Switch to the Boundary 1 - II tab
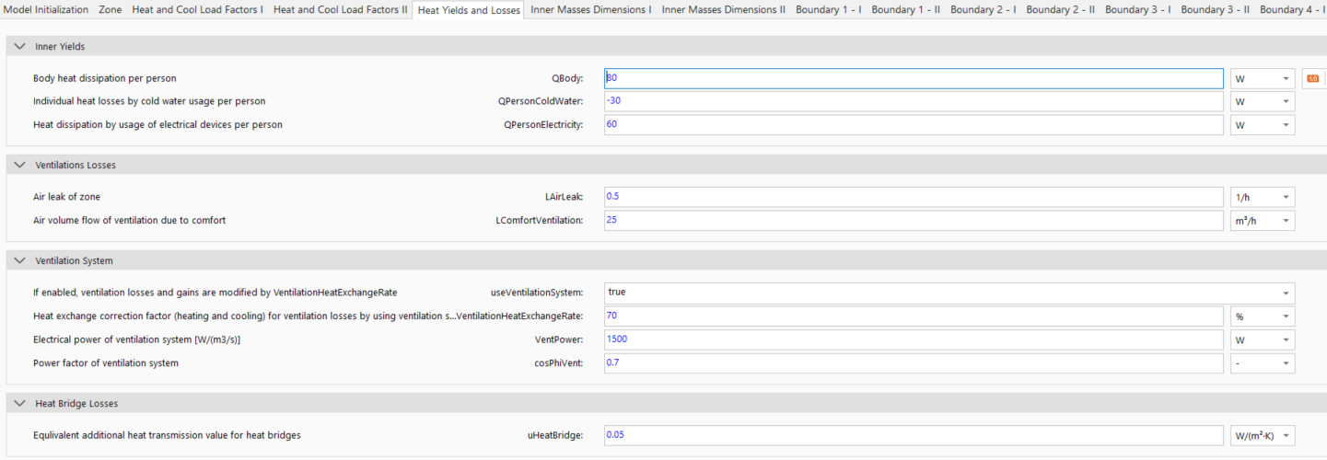The width and height of the screenshot is (1327, 460). click(905, 9)
